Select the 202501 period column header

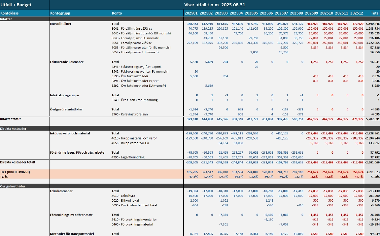click(191, 13)
